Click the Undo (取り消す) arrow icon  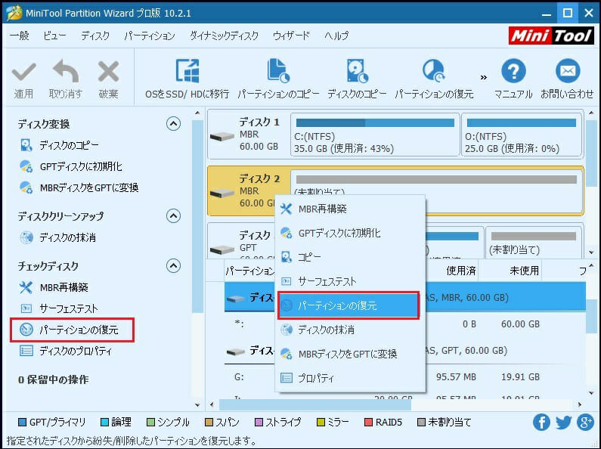(66, 71)
